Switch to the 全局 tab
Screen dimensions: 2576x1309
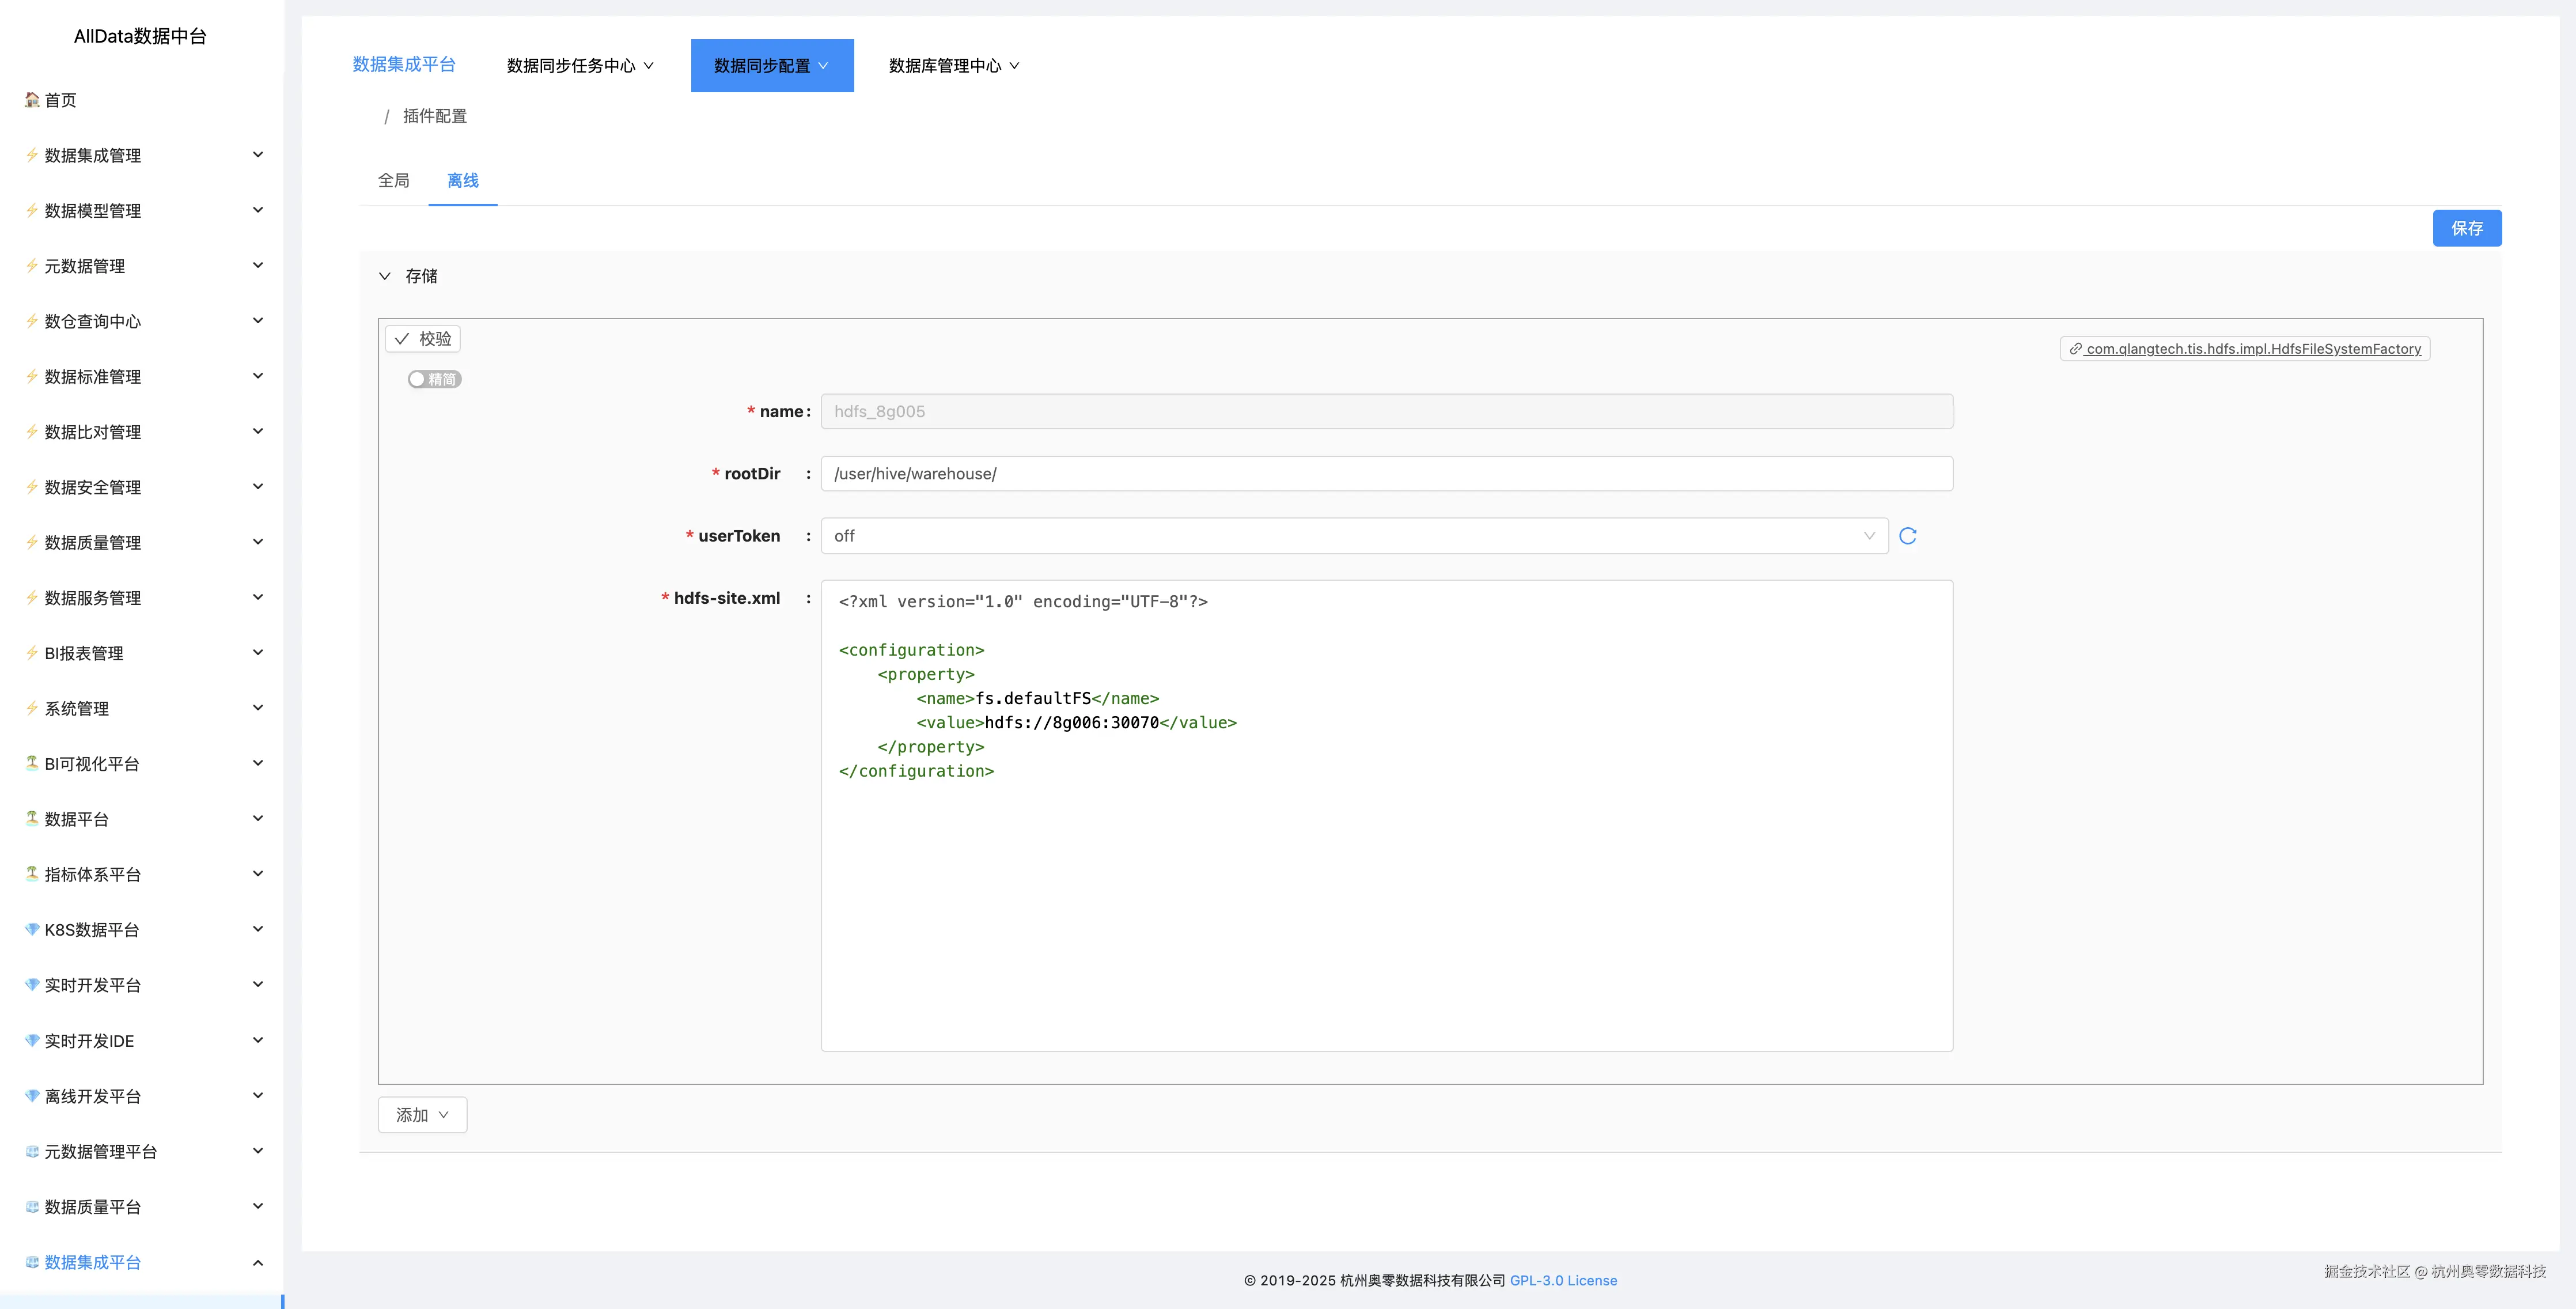[x=393, y=181]
